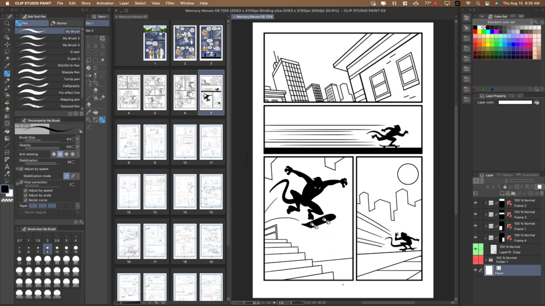The image size is (545, 306).
Task: Toggle the Post correction checkbox
Action: click(x=21, y=182)
